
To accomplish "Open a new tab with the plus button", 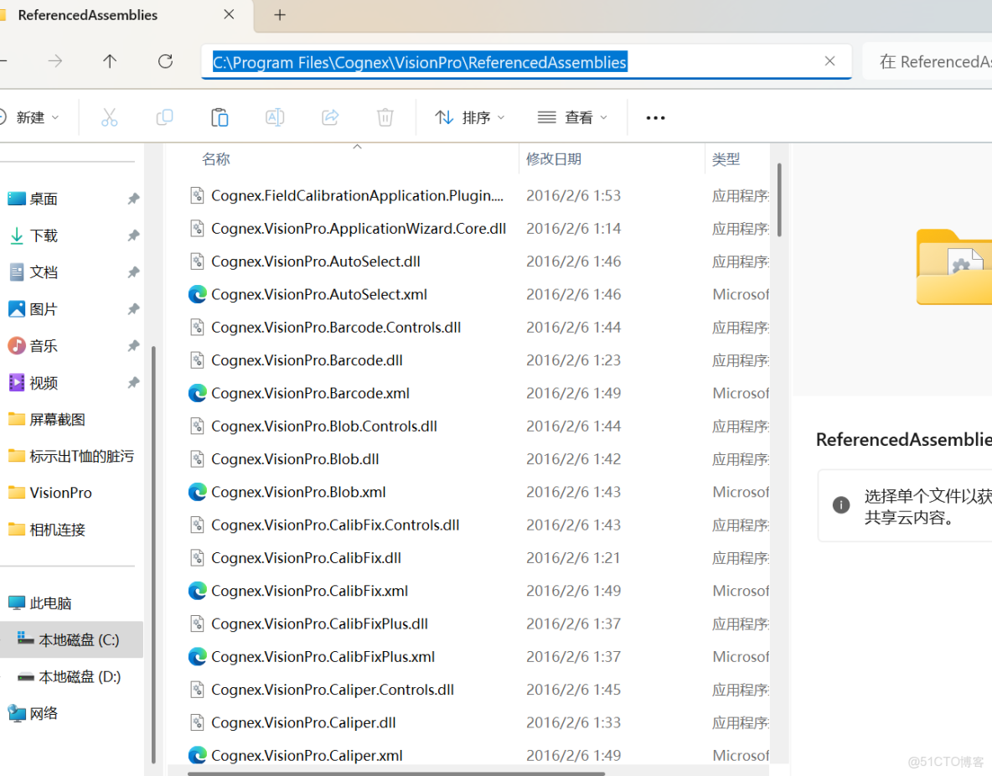I will (x=279, y=15).
